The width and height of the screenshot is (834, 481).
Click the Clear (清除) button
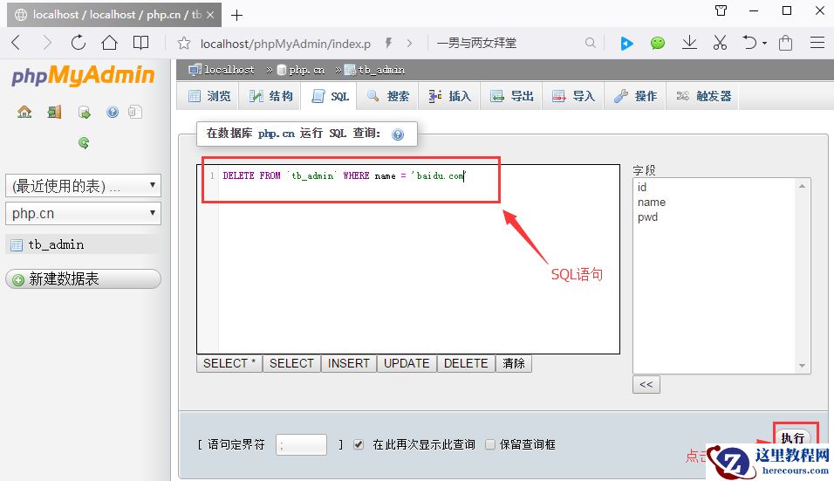point(514,363)
